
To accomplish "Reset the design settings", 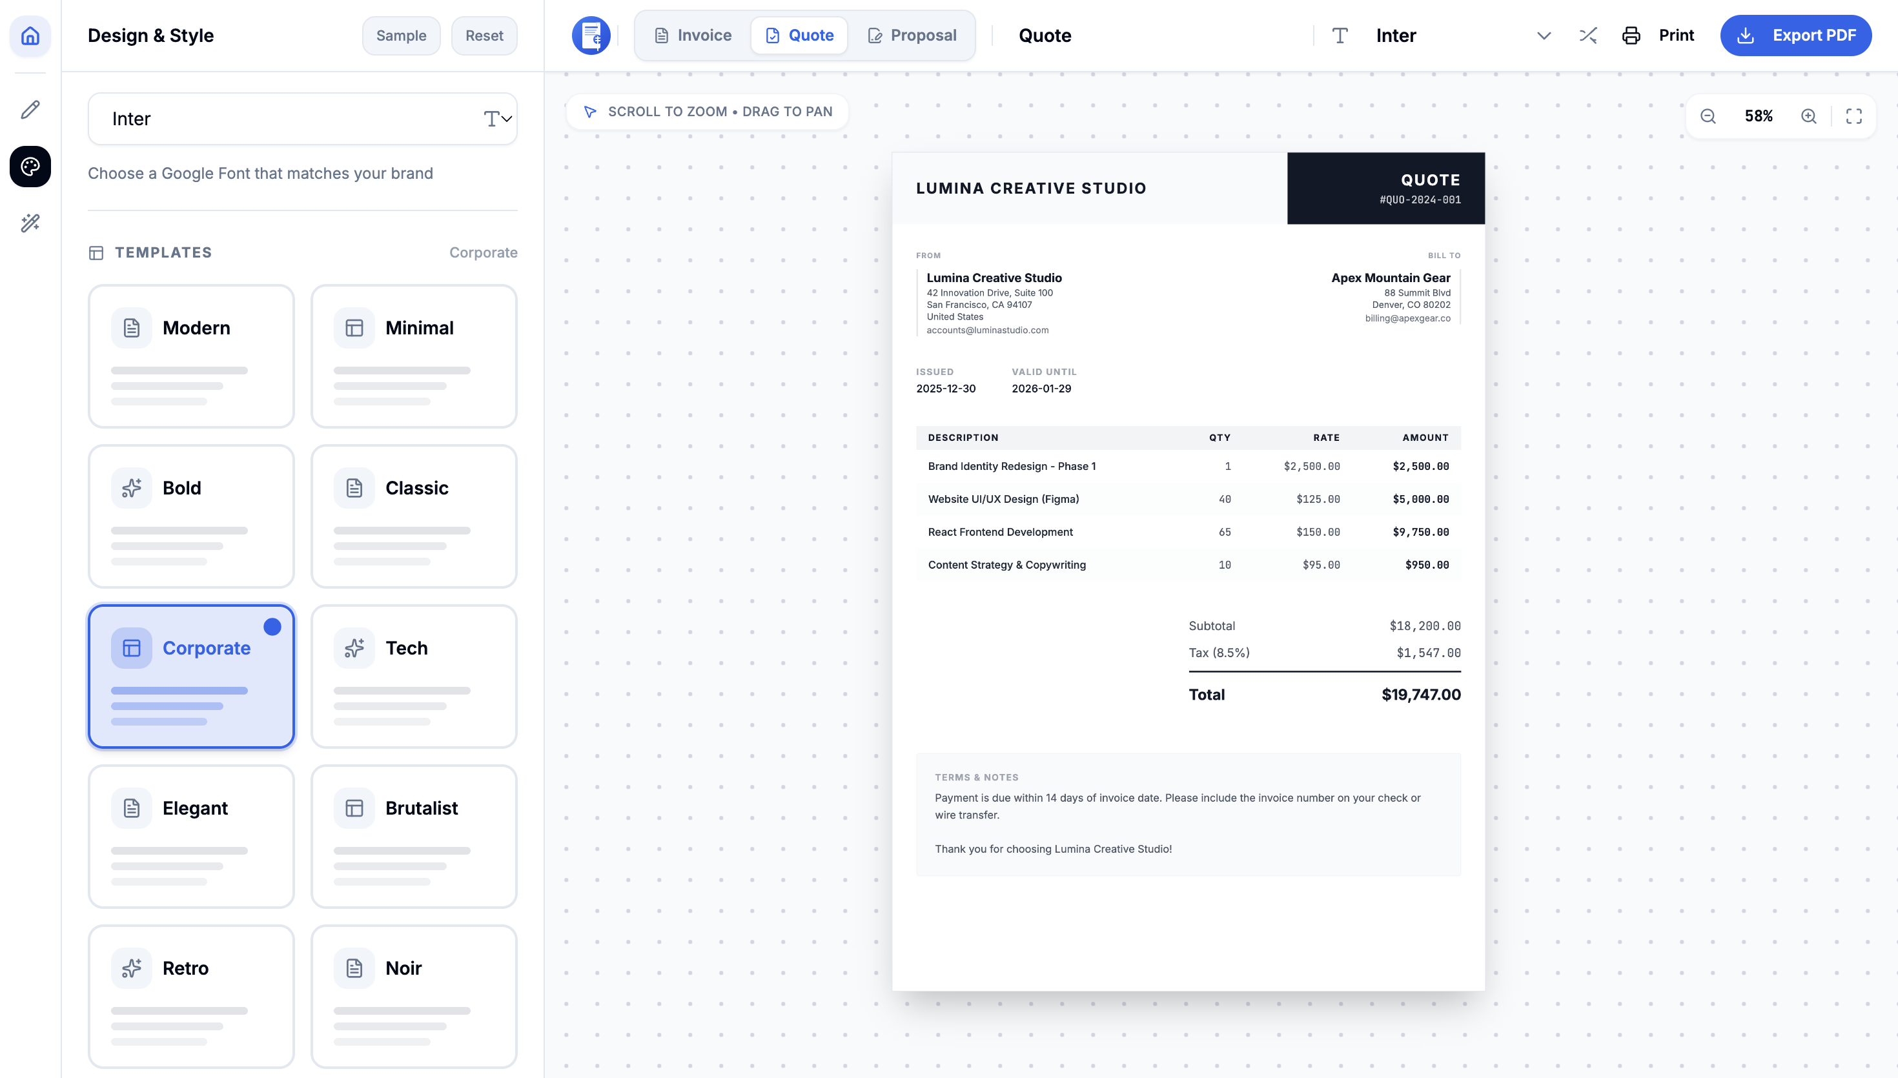I will coord(484,35).
